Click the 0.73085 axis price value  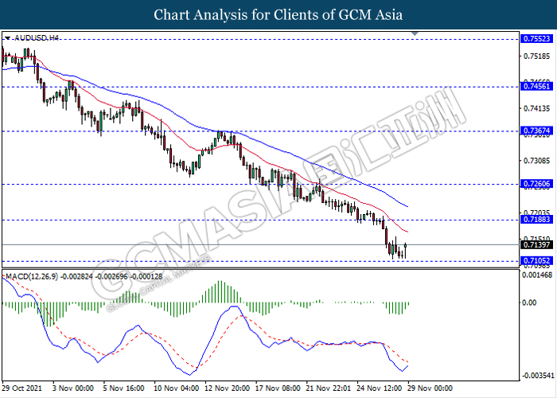537,161
